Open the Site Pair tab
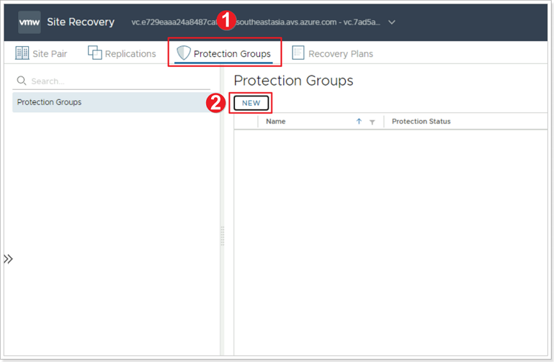The width and height of the screenshot is (554, 362). tap(41, 54)
